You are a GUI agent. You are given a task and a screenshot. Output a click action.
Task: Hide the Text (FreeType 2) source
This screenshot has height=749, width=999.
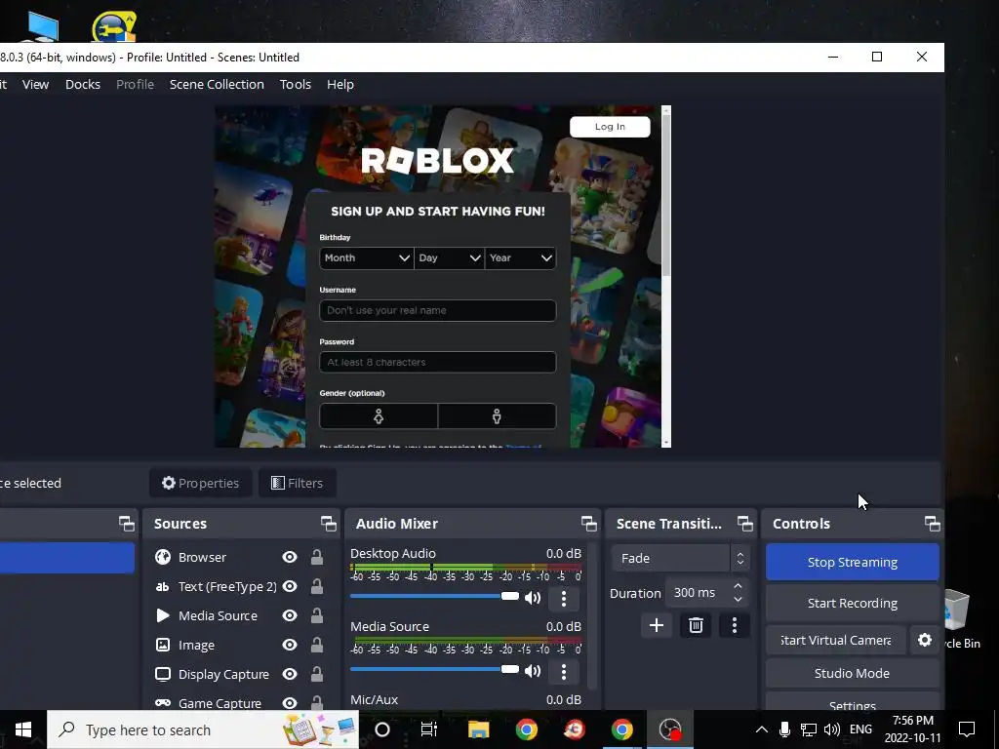click(x=289, y=586)
